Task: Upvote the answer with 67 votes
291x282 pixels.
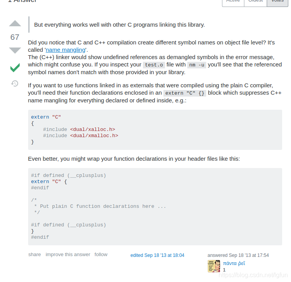Action: coord(15,23)
